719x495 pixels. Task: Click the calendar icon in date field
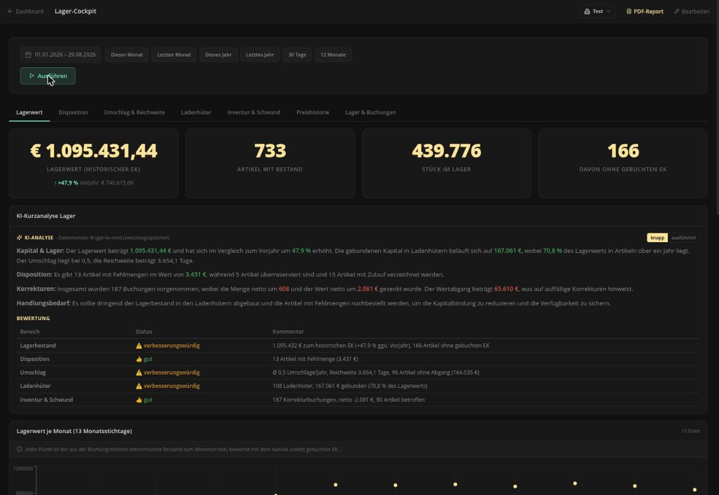(x=29, y=55)
